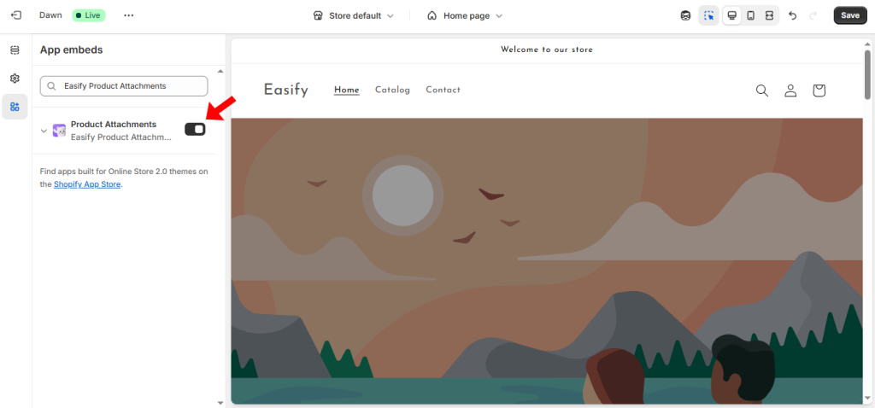Follow the Shopify App Store link
The image size is (875, 408).
87,184
